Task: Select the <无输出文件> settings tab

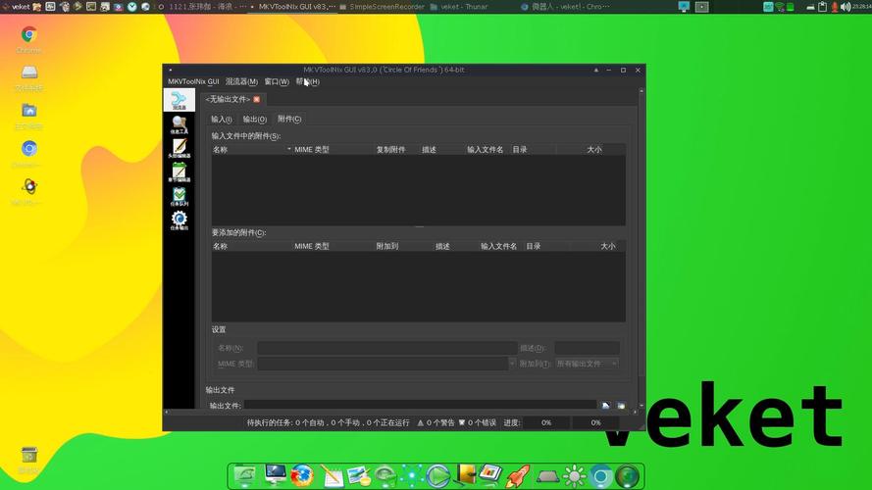Action: tap(228, 99)
